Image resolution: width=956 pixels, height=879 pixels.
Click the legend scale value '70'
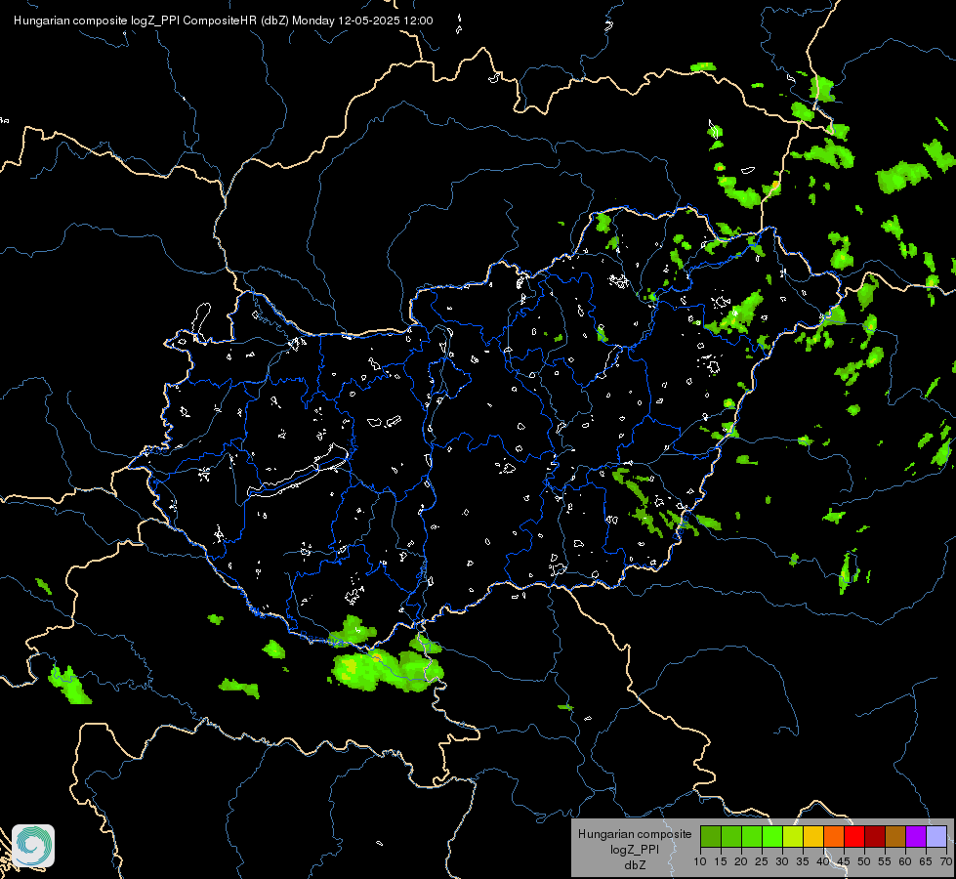click(946, 862)
